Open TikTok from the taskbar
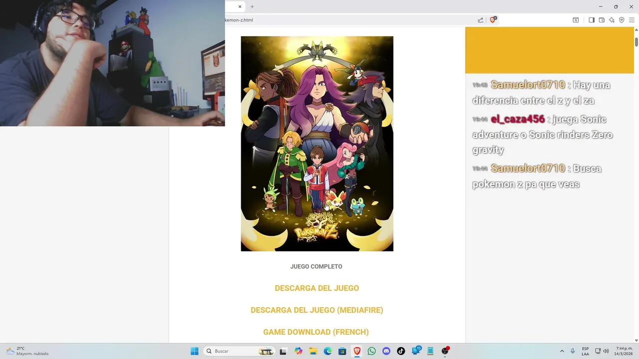This screenshot has height=359, width=639. (401, 351)
